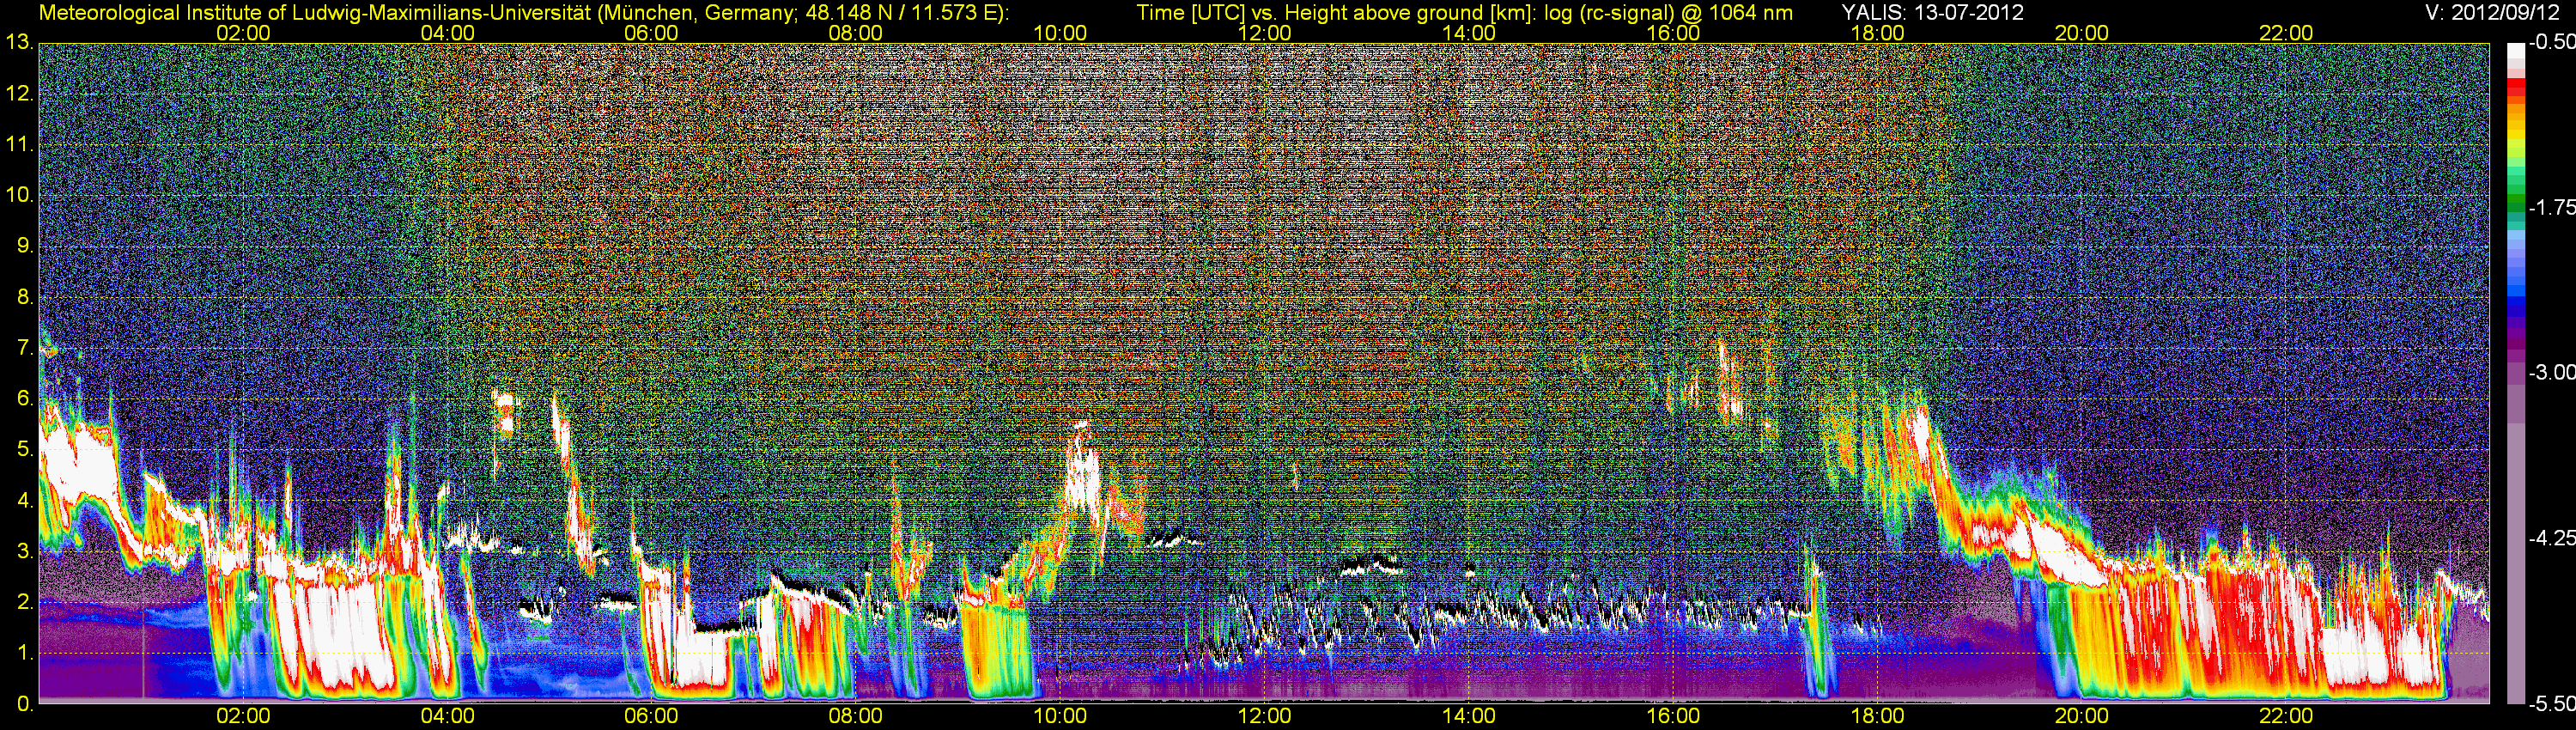The image size is (2576, 730).
Task: Pick the 0 km height axis label
Action: [24, 704]
